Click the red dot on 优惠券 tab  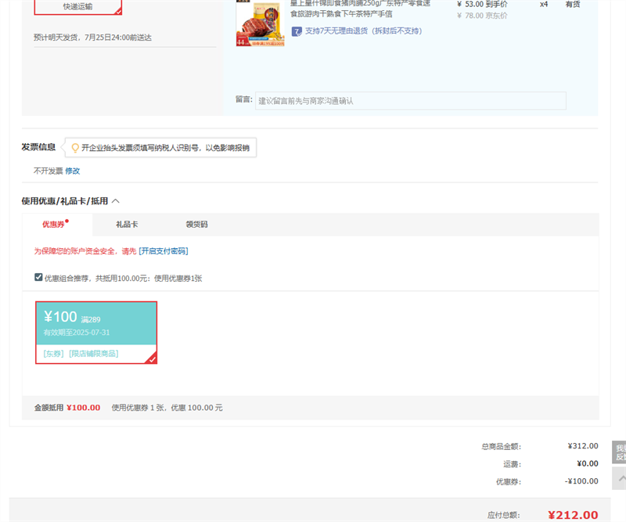click(67, 221)
